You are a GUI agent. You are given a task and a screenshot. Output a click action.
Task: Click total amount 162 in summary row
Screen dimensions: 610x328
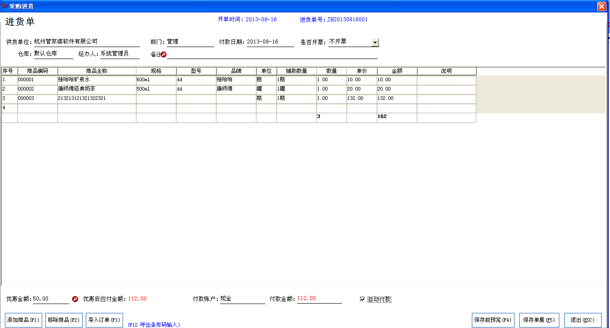pos(397,117)
